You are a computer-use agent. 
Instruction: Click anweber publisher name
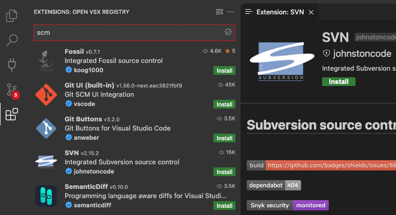(x=86, y=138)
